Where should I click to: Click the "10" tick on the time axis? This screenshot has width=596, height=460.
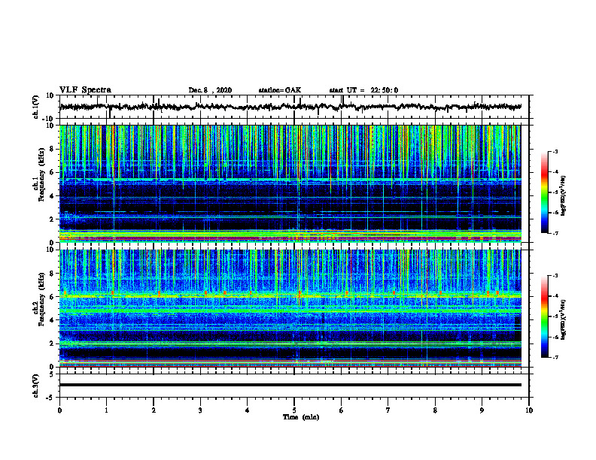529,410
